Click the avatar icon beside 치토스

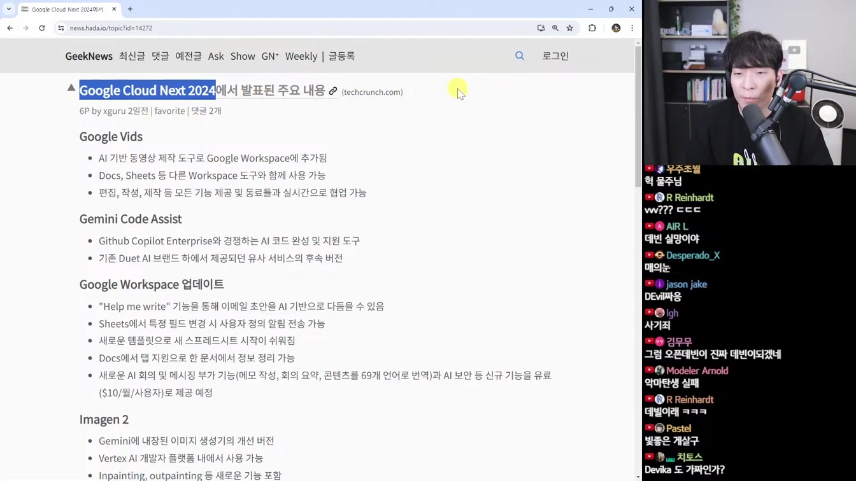660,457
